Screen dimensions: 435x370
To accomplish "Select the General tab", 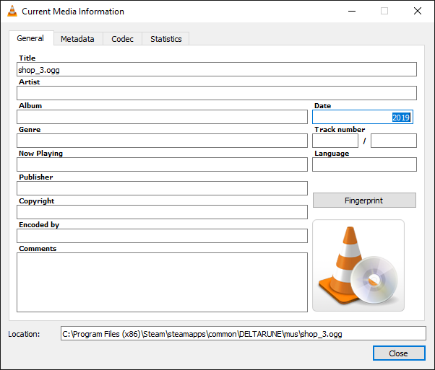I will click(31, 38).
